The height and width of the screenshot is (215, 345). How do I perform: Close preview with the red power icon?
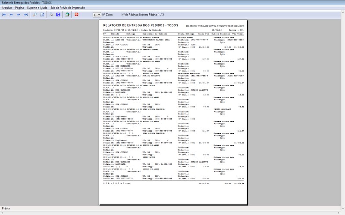(x=77, y=15)
